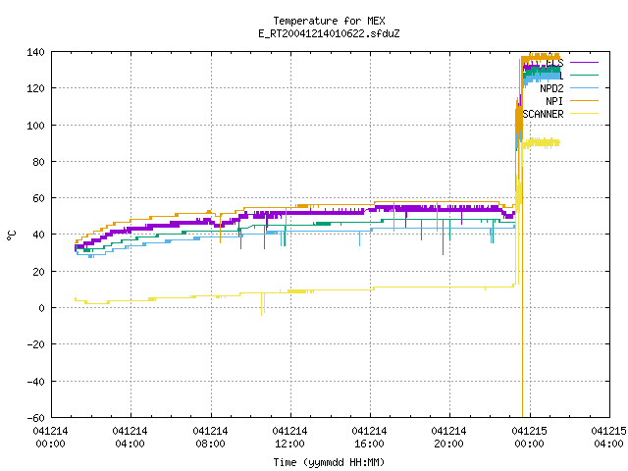Click the chart title 'Temperature for MEX'
628x471 pixels.
pos(329,21)
